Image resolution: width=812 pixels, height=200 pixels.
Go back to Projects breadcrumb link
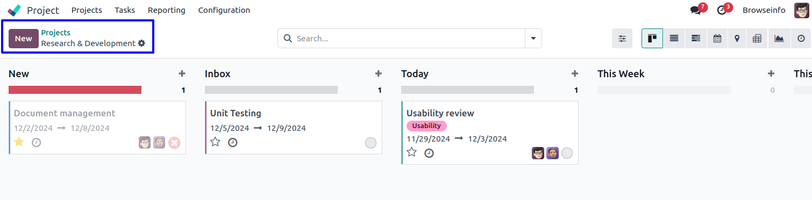coord(56,33)
